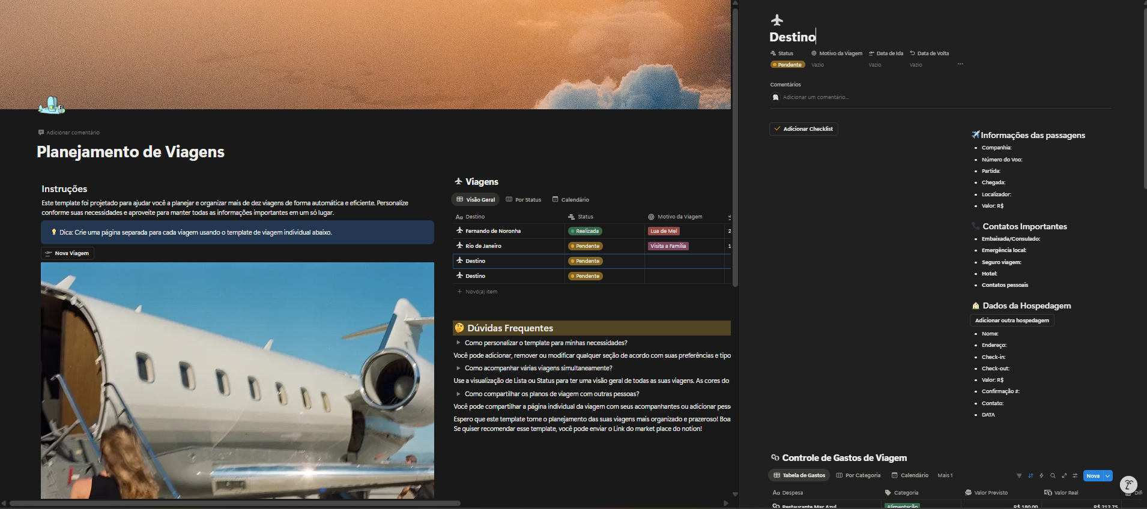Expand 'Como compartilhar os planos' toggle
This screenshot has height=509, width=1147.
coord(458,394)
